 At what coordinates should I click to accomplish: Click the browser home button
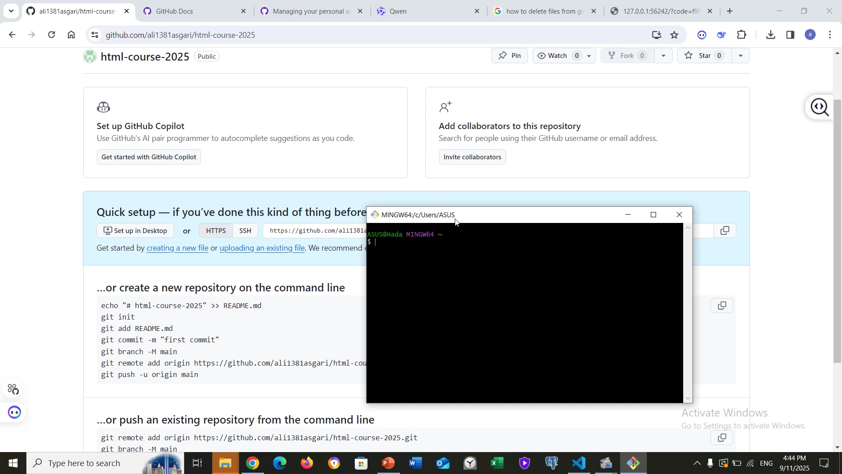click(x=71, y=35)
